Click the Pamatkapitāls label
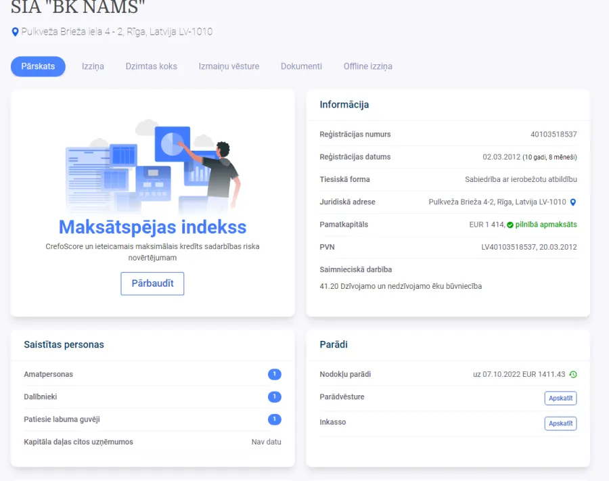 pos(344,225)
